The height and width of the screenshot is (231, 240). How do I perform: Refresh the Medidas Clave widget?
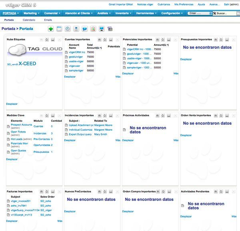coord(47,116)
